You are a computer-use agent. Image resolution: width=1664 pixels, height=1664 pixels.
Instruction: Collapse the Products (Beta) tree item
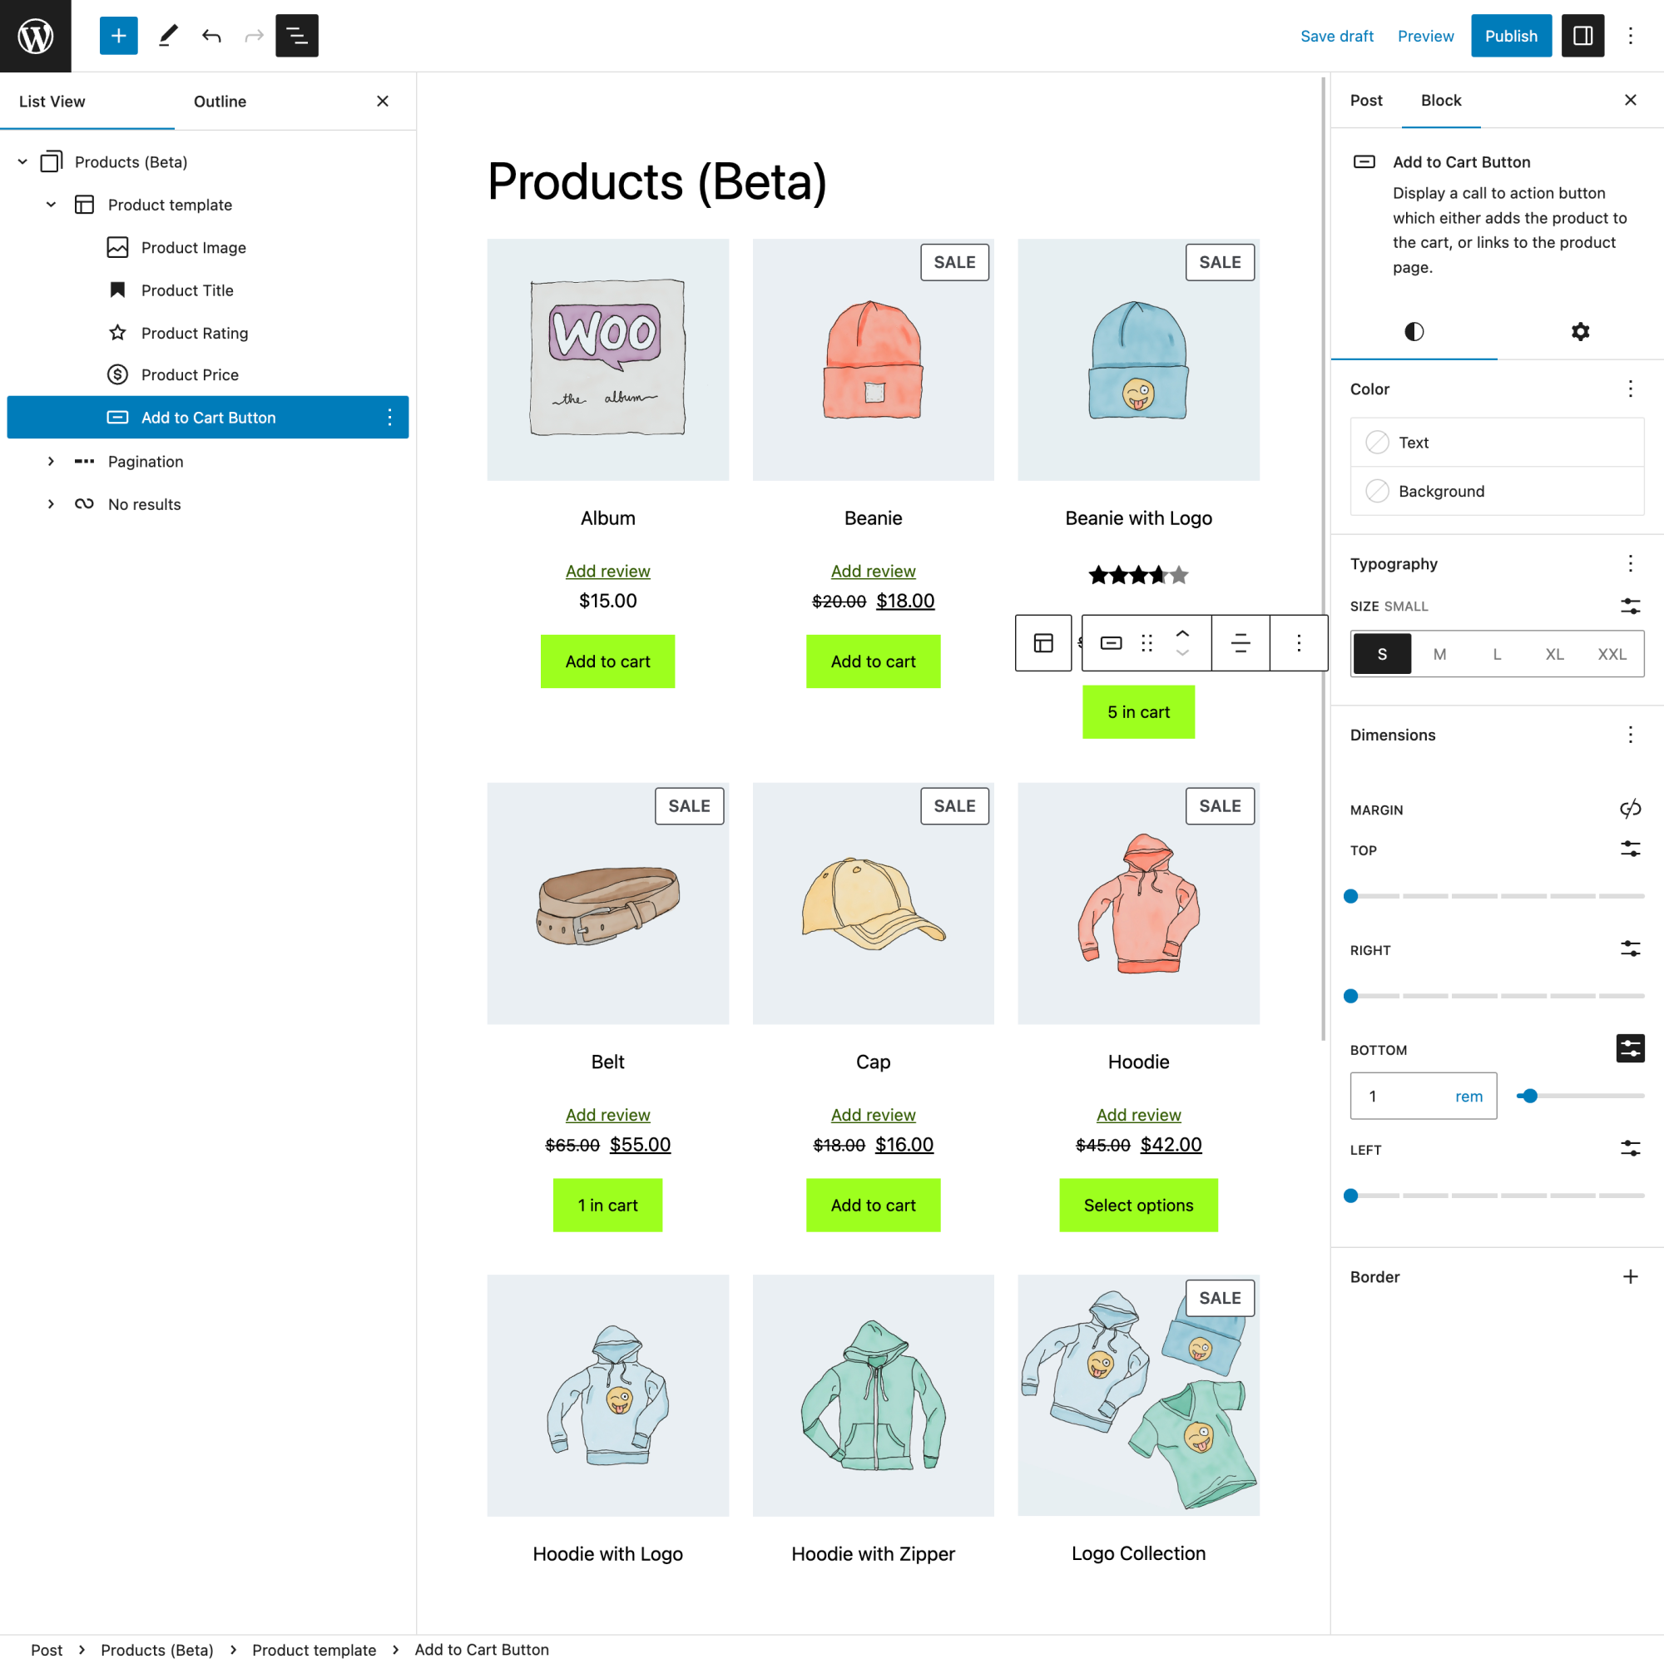[22, 162]
